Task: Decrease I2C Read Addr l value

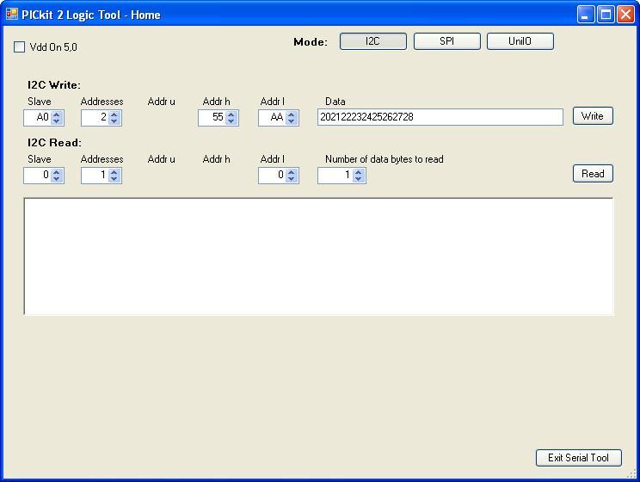Action: [x=292, y=179]
